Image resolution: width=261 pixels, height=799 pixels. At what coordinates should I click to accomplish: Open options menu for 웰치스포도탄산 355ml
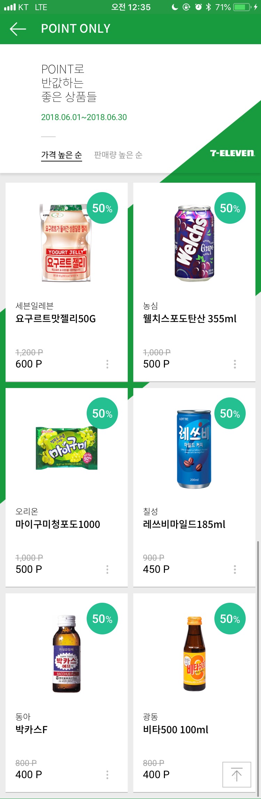click(x=235, y=364)
